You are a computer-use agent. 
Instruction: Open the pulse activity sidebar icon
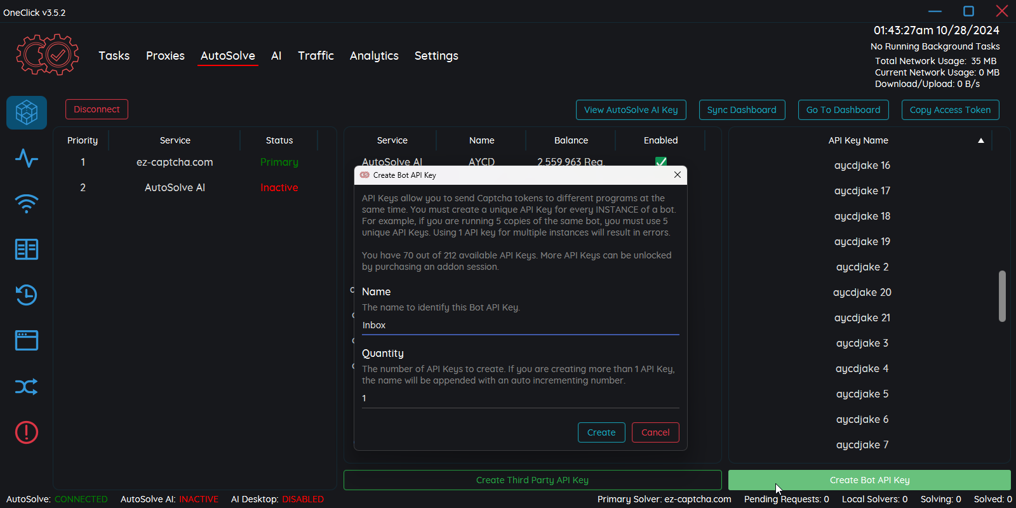coord(27,158)
